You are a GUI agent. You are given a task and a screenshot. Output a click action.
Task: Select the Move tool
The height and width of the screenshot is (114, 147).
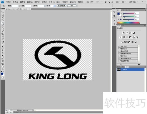point(3,12)
